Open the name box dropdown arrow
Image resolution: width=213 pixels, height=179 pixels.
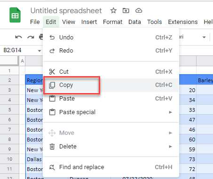pyautogui.click(x=39, y=51)
